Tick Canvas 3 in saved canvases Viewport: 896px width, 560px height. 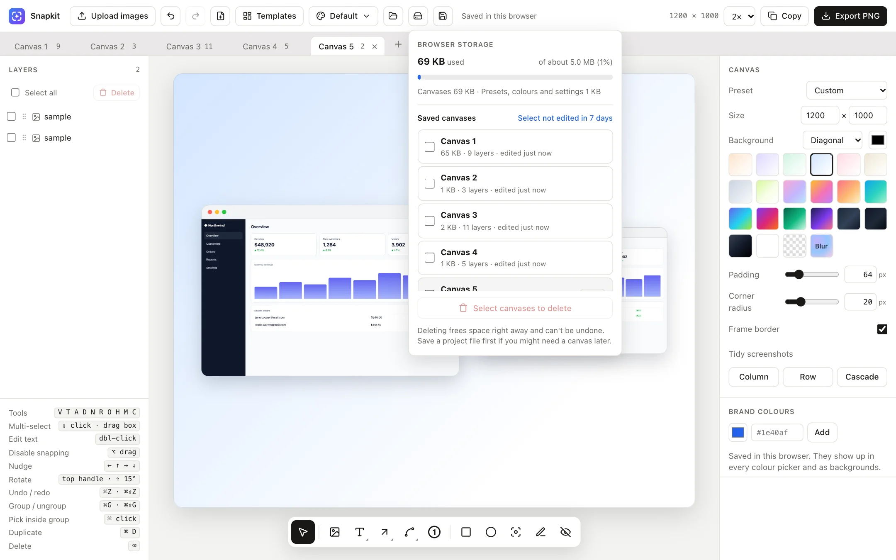point(430,221)
